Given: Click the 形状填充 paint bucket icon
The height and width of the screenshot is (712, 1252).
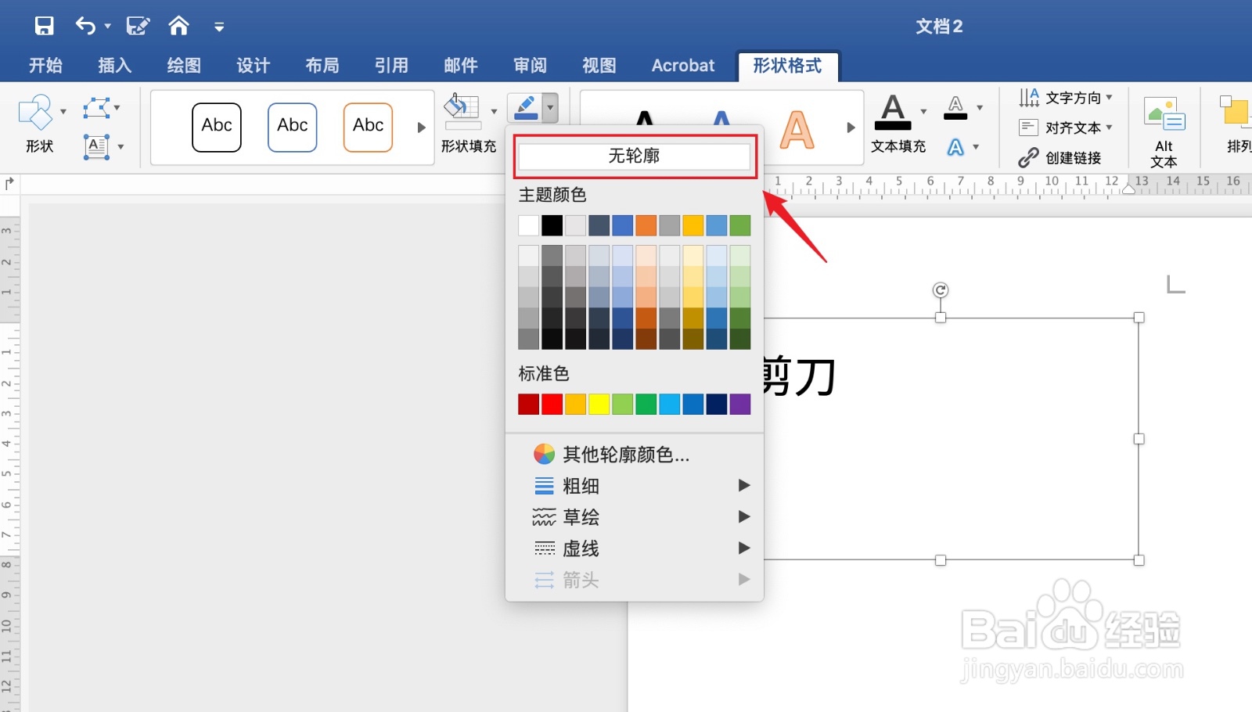Looking at the screenshot, I should coord(462,112).
